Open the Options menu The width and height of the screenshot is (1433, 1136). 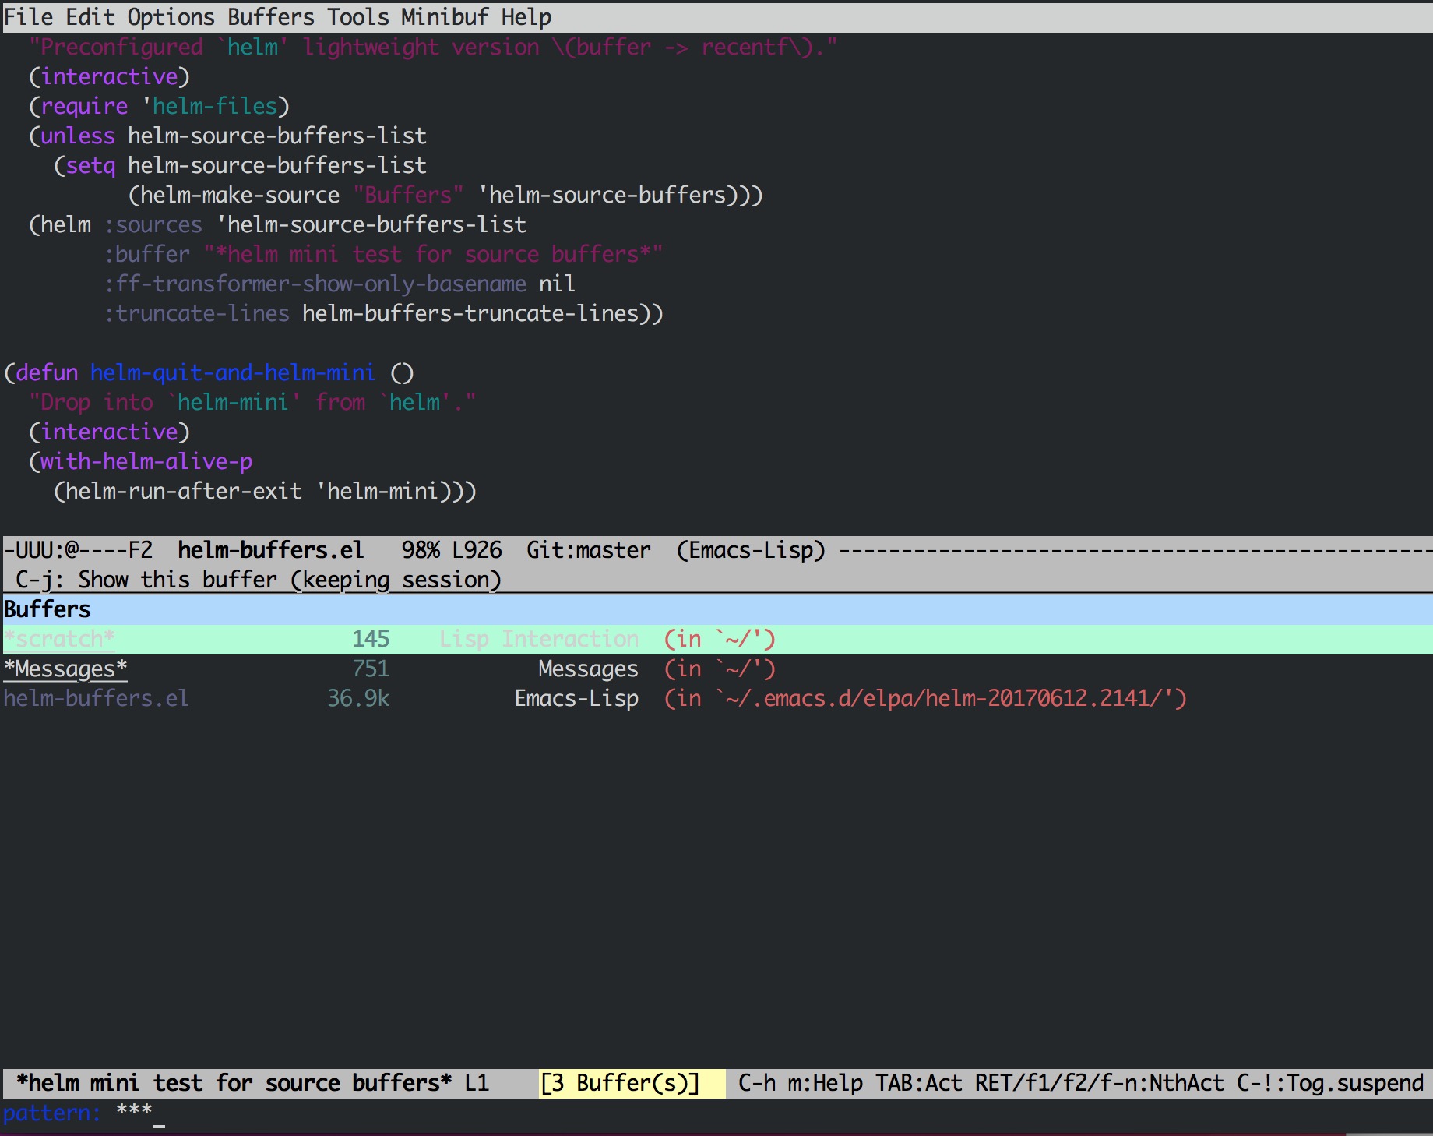pos(171,16)
